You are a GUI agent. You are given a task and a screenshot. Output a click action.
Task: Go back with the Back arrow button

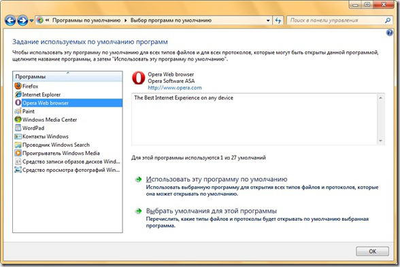(x=10, y=20)
